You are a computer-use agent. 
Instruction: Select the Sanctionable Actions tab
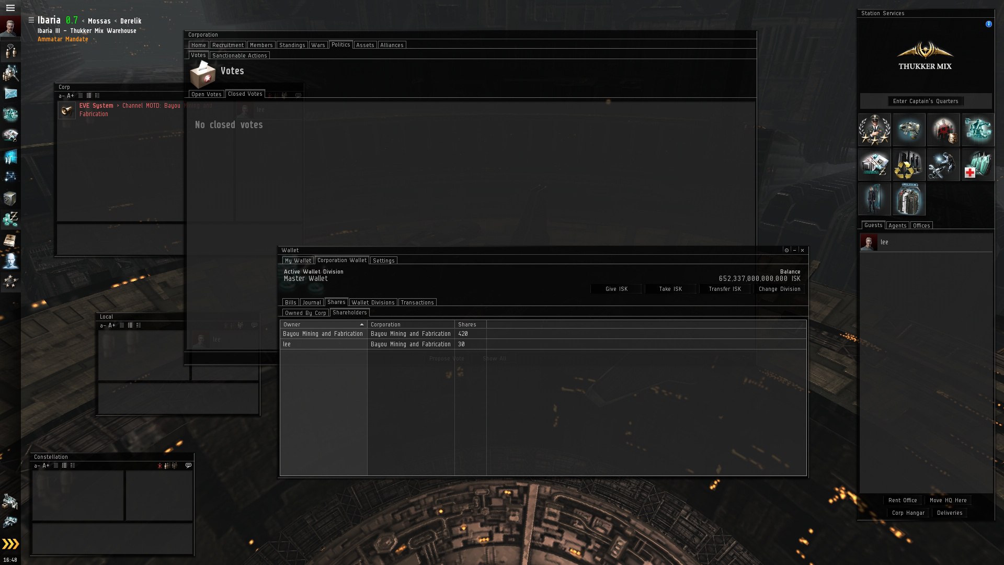click(x=239, y=55)
